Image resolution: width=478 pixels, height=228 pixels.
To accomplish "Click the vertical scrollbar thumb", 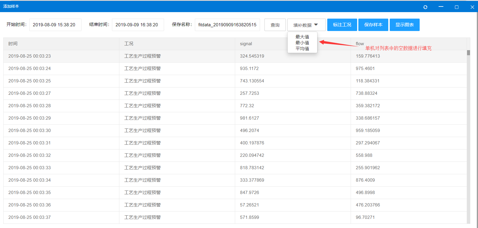I will [x=468, y=53].
